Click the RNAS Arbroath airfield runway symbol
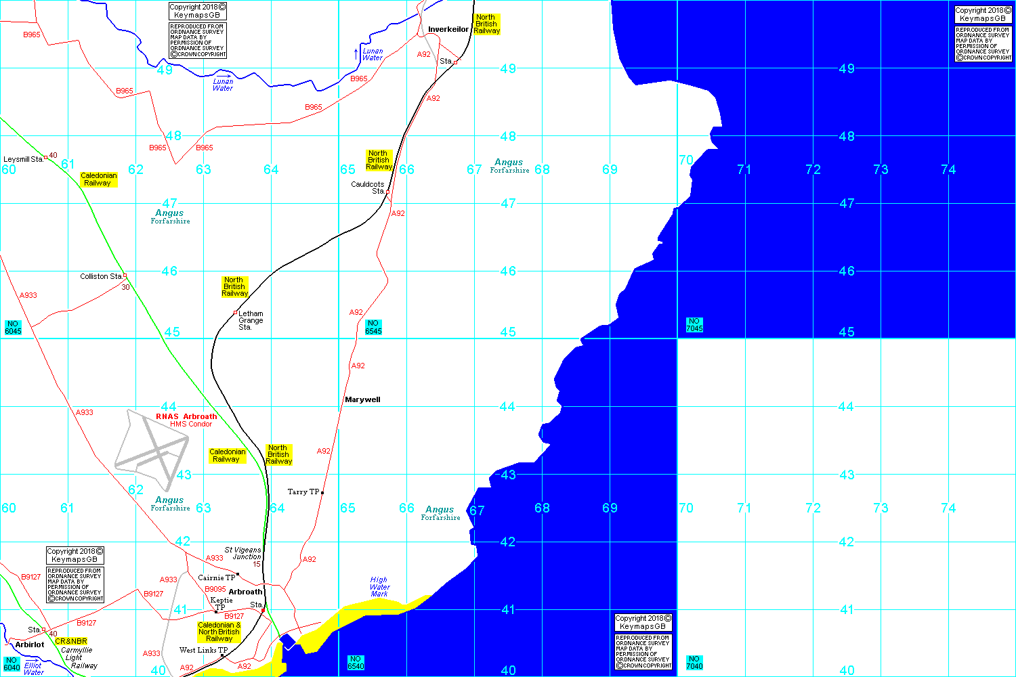The image size is (1016, 677). 152,449
